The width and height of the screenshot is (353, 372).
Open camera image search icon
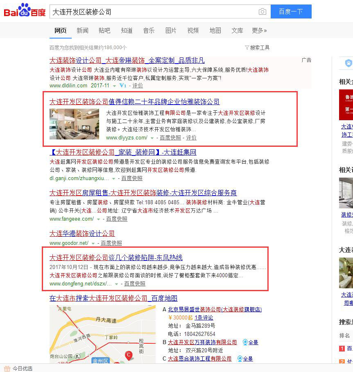(x=262, y=11)
